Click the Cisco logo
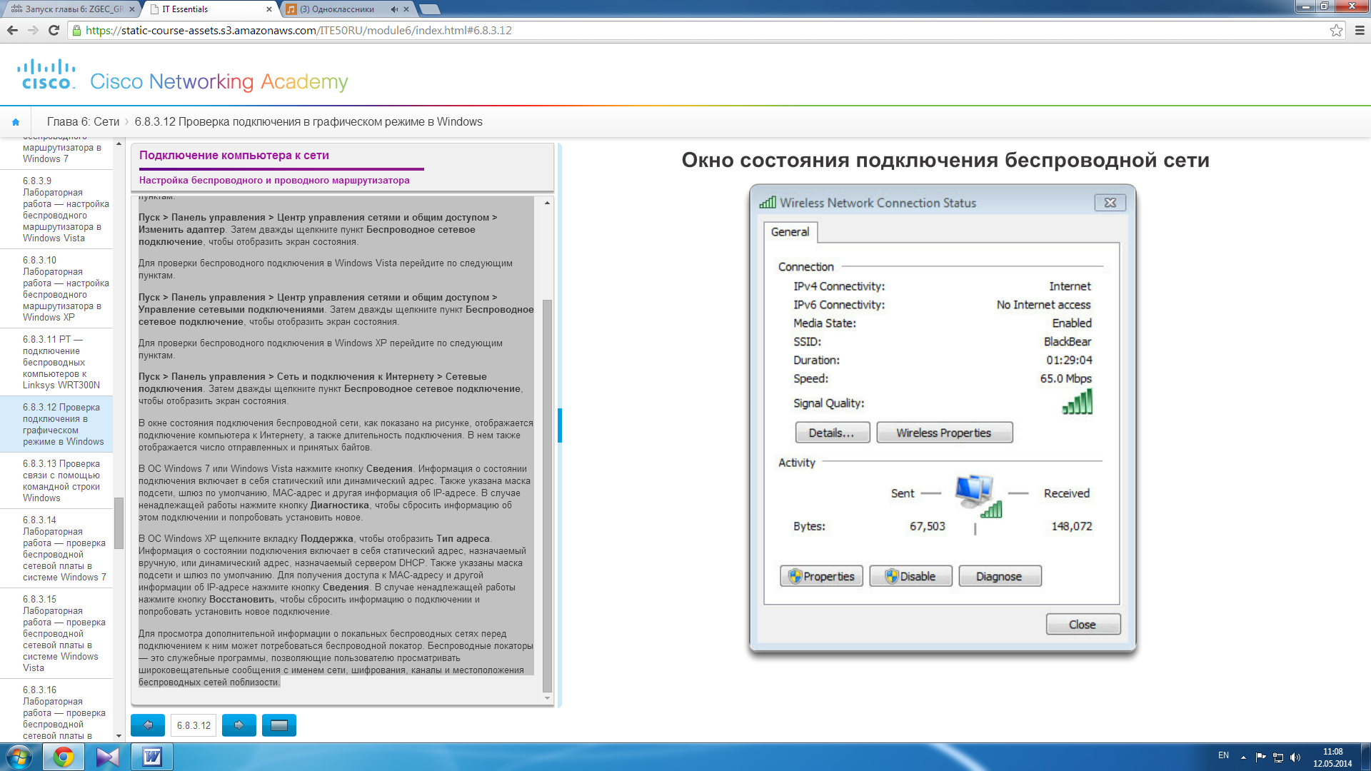Viewport: 1371px width, 771px height. point(46,74)
